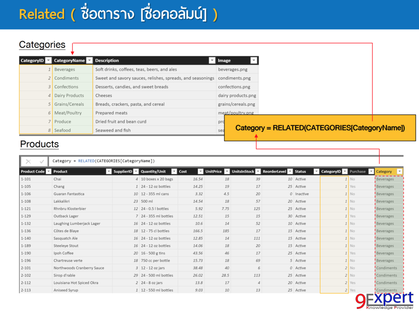Open the ReorderLevel column filter dropdown
The image size is (419, 311).
290,171
